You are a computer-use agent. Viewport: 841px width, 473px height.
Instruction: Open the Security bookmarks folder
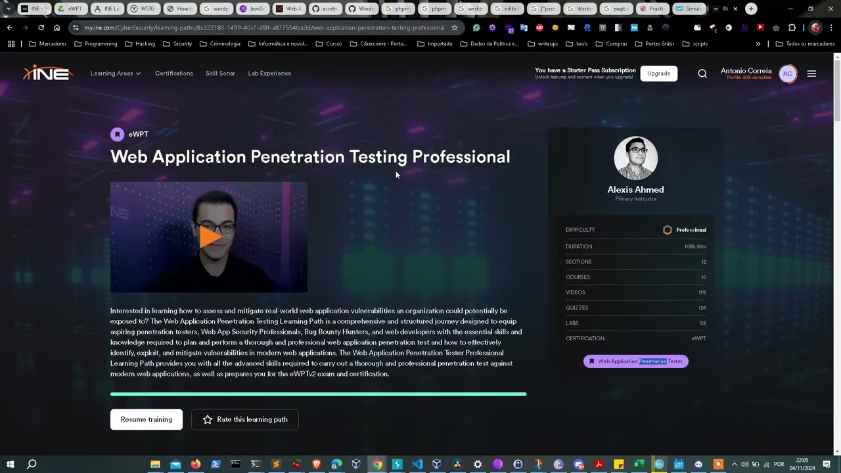pyautogui.click(x=177, y=43)
